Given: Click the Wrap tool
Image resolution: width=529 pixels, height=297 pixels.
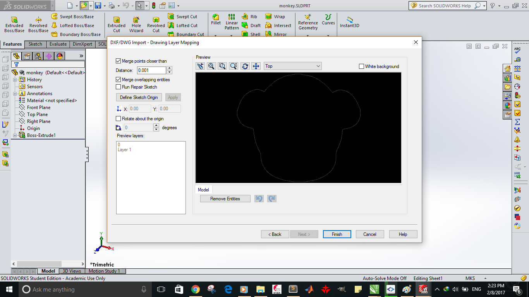Looking at the screenshot, I should click(x=275, y=17).
